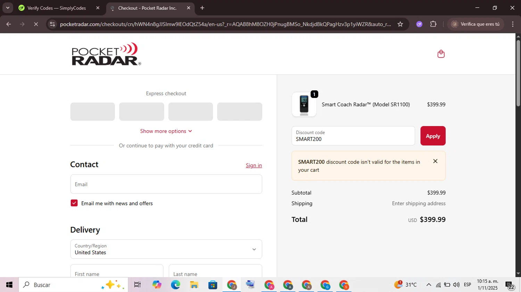The width and height of the screenshot is (521, 292).
Task: Switch to Chrome profile G on taskbar
Action: (x=325, y=285)
